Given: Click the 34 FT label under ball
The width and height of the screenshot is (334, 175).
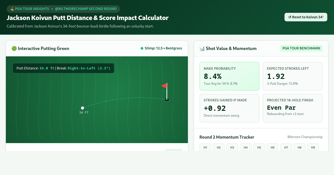Looking at the screenshot, I should (84, 112).
